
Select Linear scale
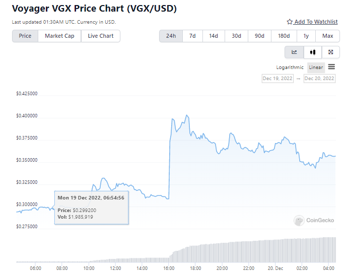click(316, 67)
